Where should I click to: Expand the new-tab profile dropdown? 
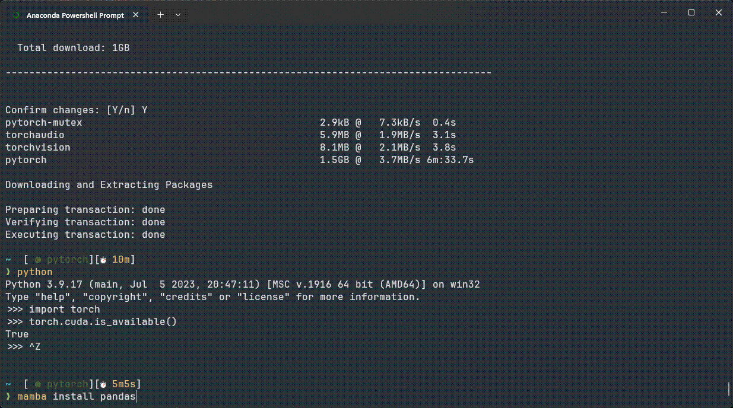178,15
